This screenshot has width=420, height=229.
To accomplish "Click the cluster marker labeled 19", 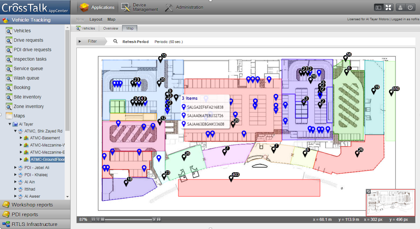I will pyautogui.click(x=374, y=91).
